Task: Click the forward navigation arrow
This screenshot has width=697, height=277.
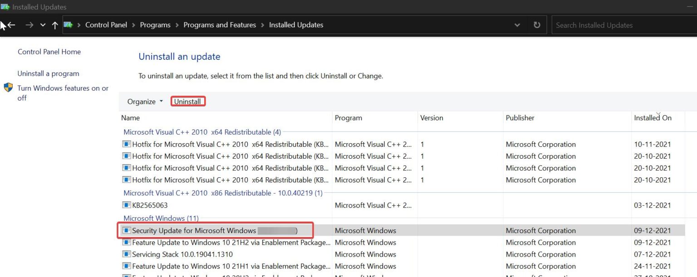Action: pyautogui.click(x=29, y=25)
